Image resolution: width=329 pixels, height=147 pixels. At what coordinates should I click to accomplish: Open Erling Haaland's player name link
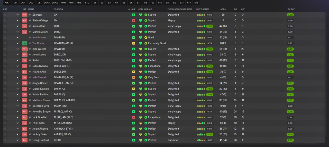coord(41,140)
